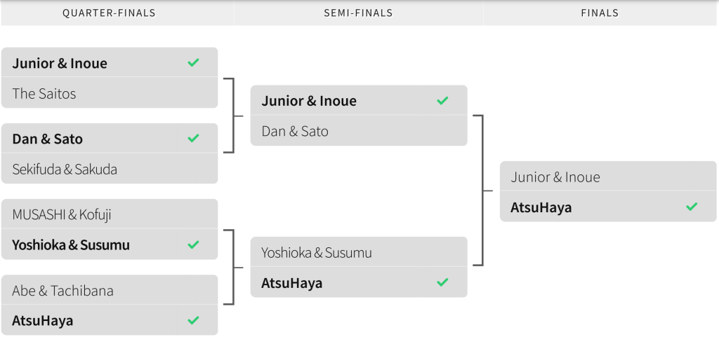
Task: Click the green checkmark beside Dan & Sato quarter-final
Action: pos(194,138)
